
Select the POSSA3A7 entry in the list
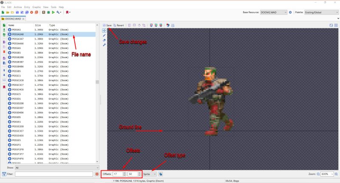[18, 39]
